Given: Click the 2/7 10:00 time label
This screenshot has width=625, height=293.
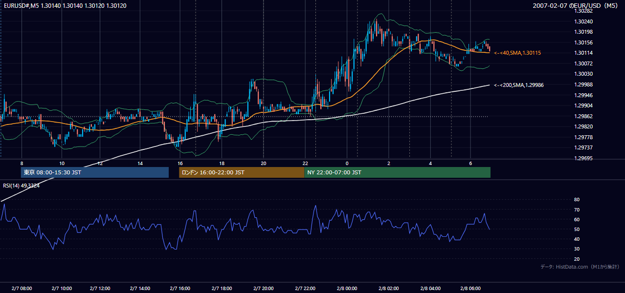Looking at the screenshot, I should coord(62,288).
